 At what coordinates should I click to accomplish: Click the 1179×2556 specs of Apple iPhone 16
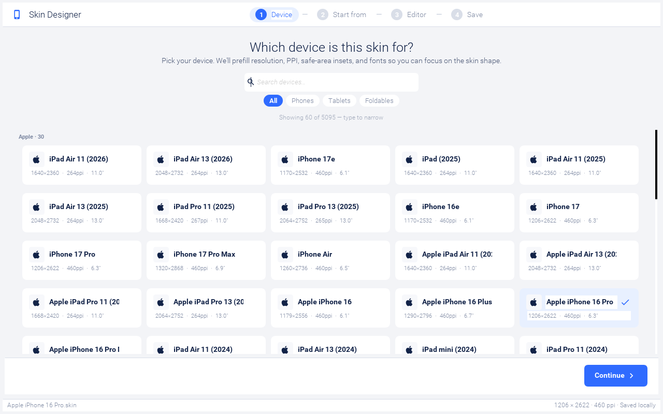(314, 316)
